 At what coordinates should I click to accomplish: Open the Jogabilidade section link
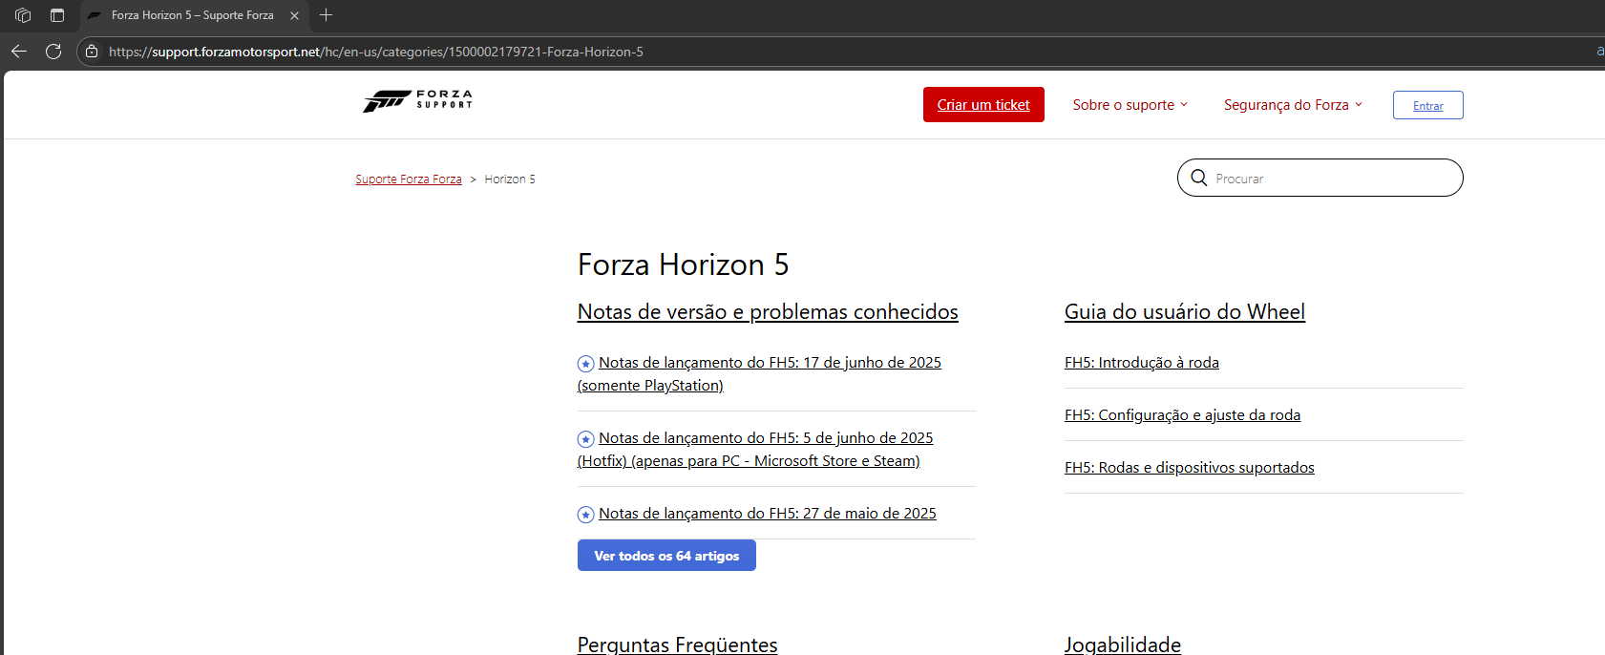coord(1123,644)
